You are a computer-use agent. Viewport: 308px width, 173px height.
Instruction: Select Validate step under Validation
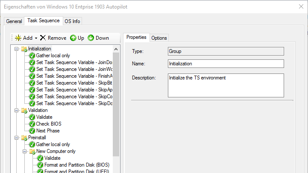[44, 117]
